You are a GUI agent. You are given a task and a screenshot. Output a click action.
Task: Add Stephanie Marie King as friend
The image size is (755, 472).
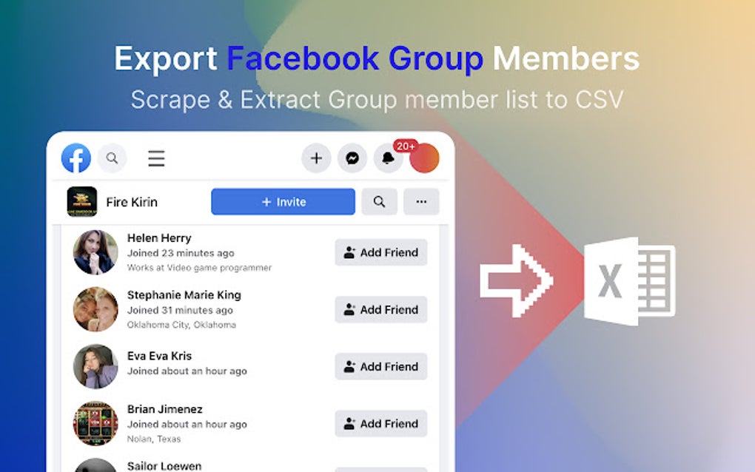380,310
